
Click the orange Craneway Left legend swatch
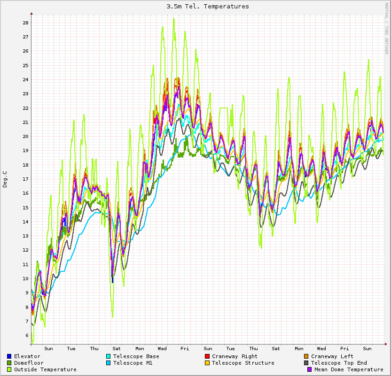(x=306, y=356)
